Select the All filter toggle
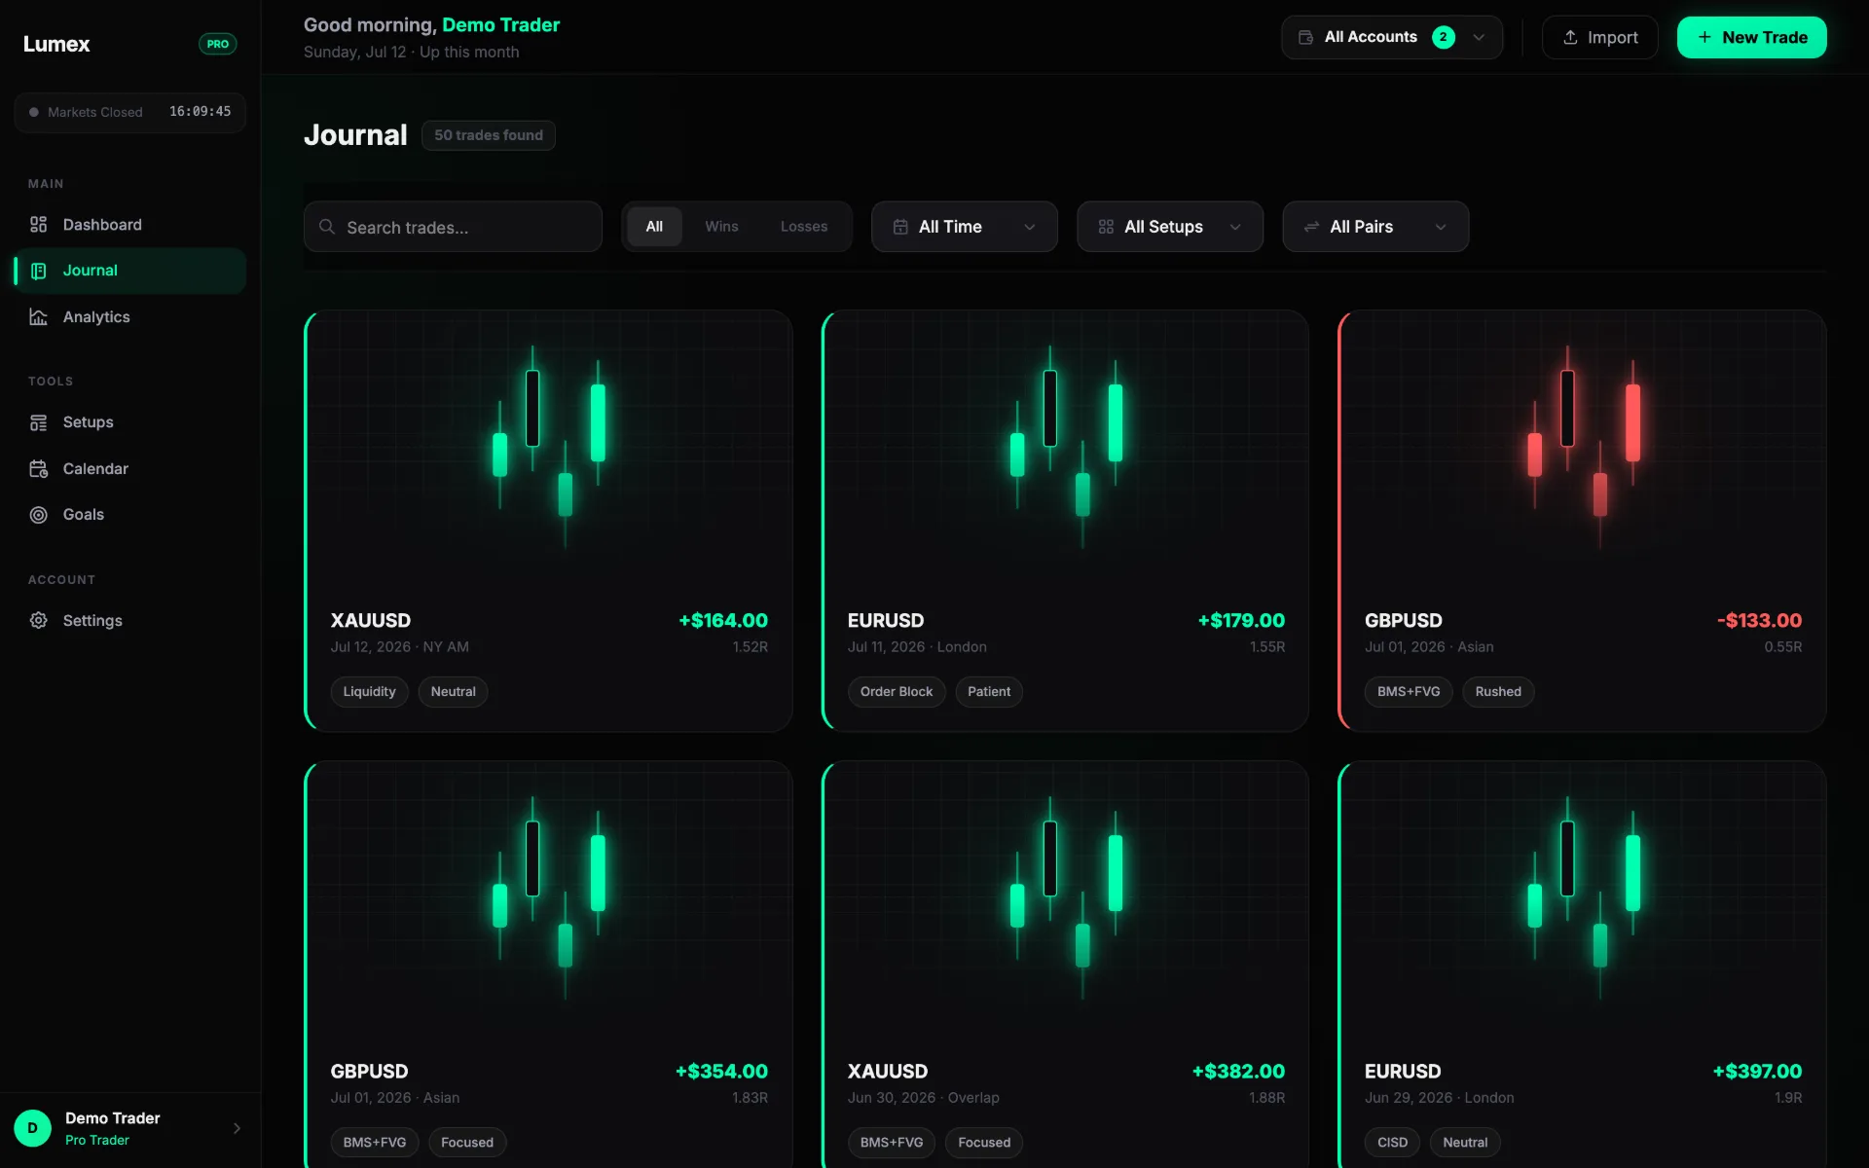This screenshot has width=1869, height=1168. click(x=654, y=227)
